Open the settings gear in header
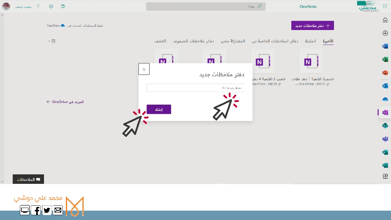Screen dimensions: 391x220 coord(51,7)
